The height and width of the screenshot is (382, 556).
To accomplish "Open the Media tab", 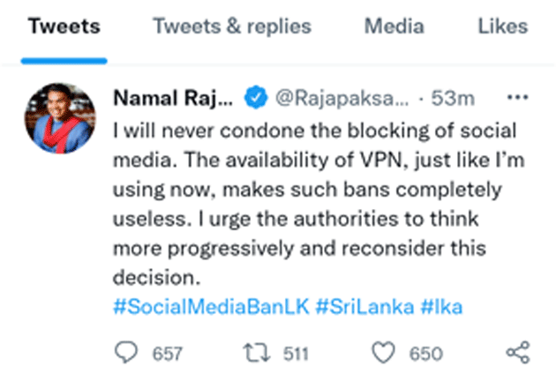I will click(x=394, y=26).
